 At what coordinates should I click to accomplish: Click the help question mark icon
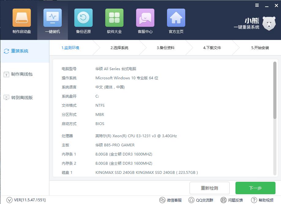pos(254,200)
